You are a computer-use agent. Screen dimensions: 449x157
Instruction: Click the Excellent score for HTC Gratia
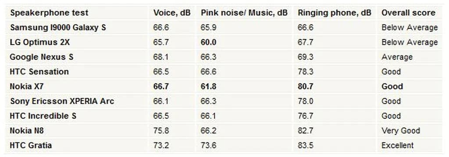397,145
